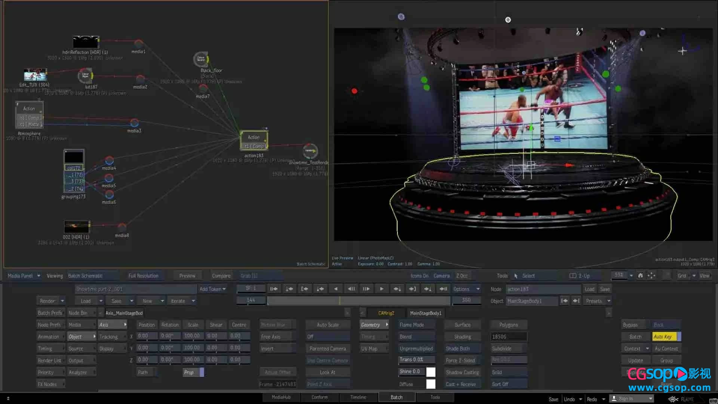The image size is (718, 404).
Task: Activate the Select tool in the viewport toolbar
Action: click(529, 276)
